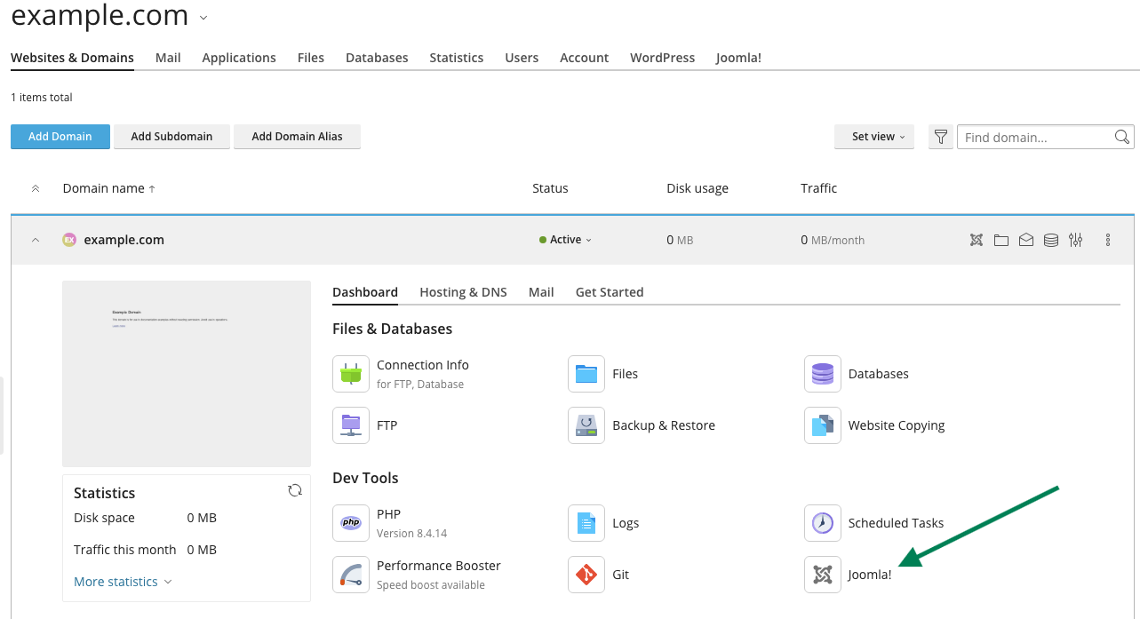Click the '1 items total' text

point(42,98)
